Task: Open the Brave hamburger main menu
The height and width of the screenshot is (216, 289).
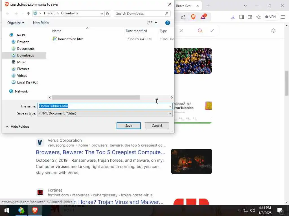Action: point(283,17)
